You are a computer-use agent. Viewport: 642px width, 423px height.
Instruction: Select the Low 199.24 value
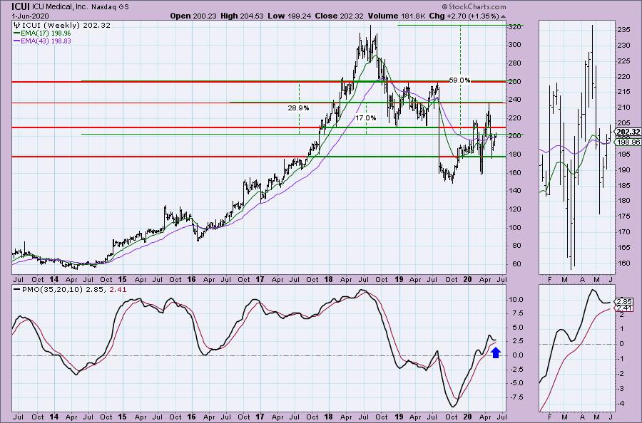(x=290, y=16)
